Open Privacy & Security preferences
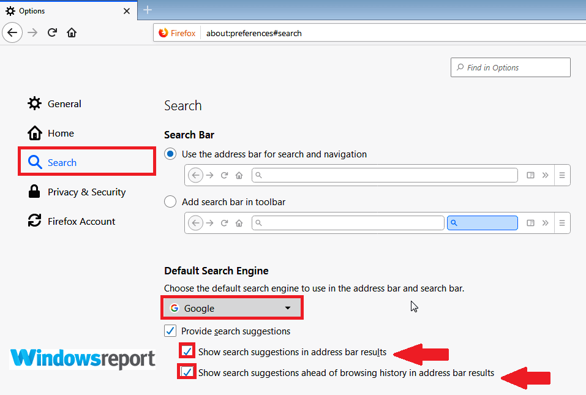 [77, 192]
